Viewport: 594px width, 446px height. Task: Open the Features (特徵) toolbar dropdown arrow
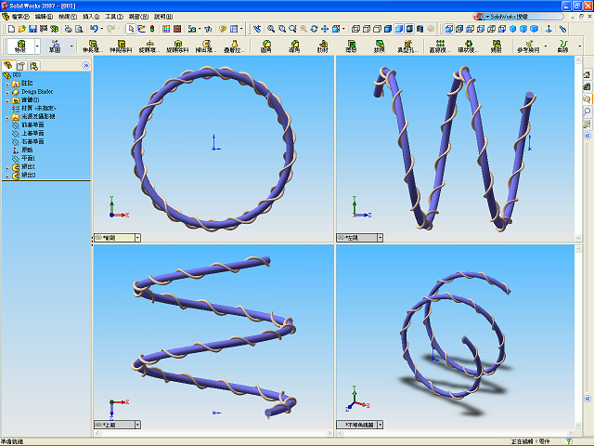[37, 46]
